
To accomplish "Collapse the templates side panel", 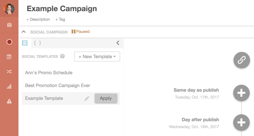I will point(118,43).
